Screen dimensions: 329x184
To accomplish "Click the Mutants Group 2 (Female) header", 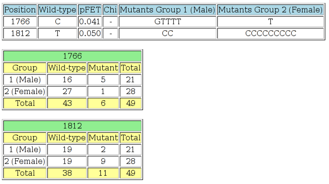I will tap(271, 10).
